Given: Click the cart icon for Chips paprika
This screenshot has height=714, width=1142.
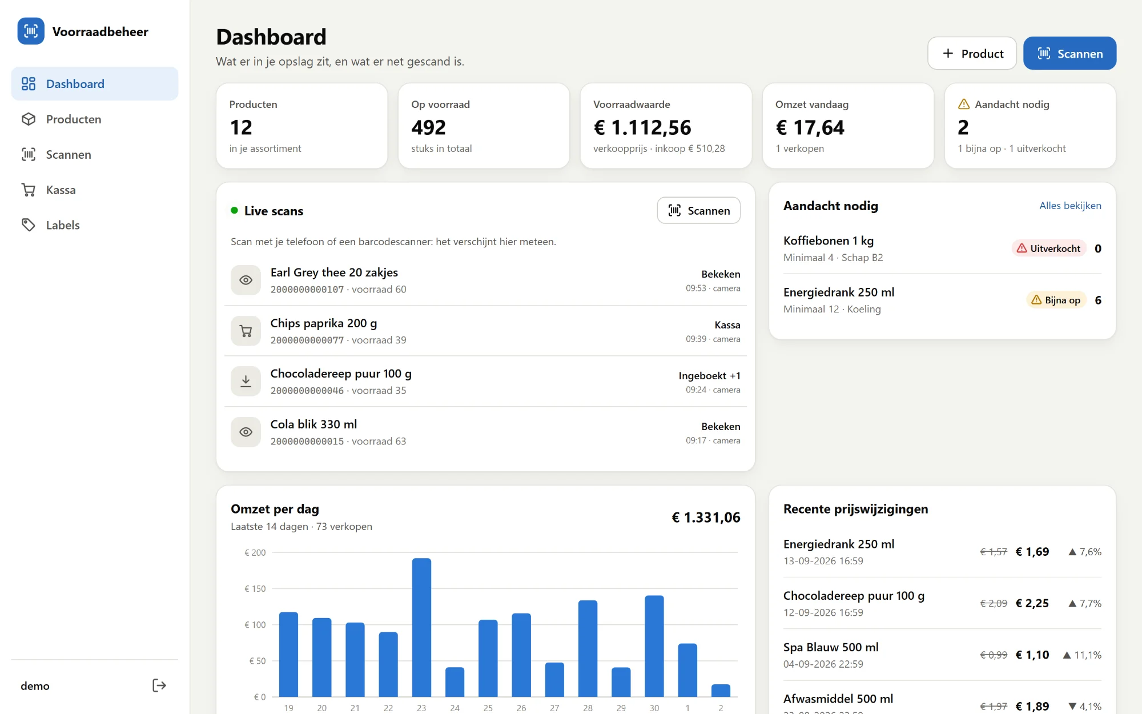Looking at the screenshot, I should (x=246, y=331).
